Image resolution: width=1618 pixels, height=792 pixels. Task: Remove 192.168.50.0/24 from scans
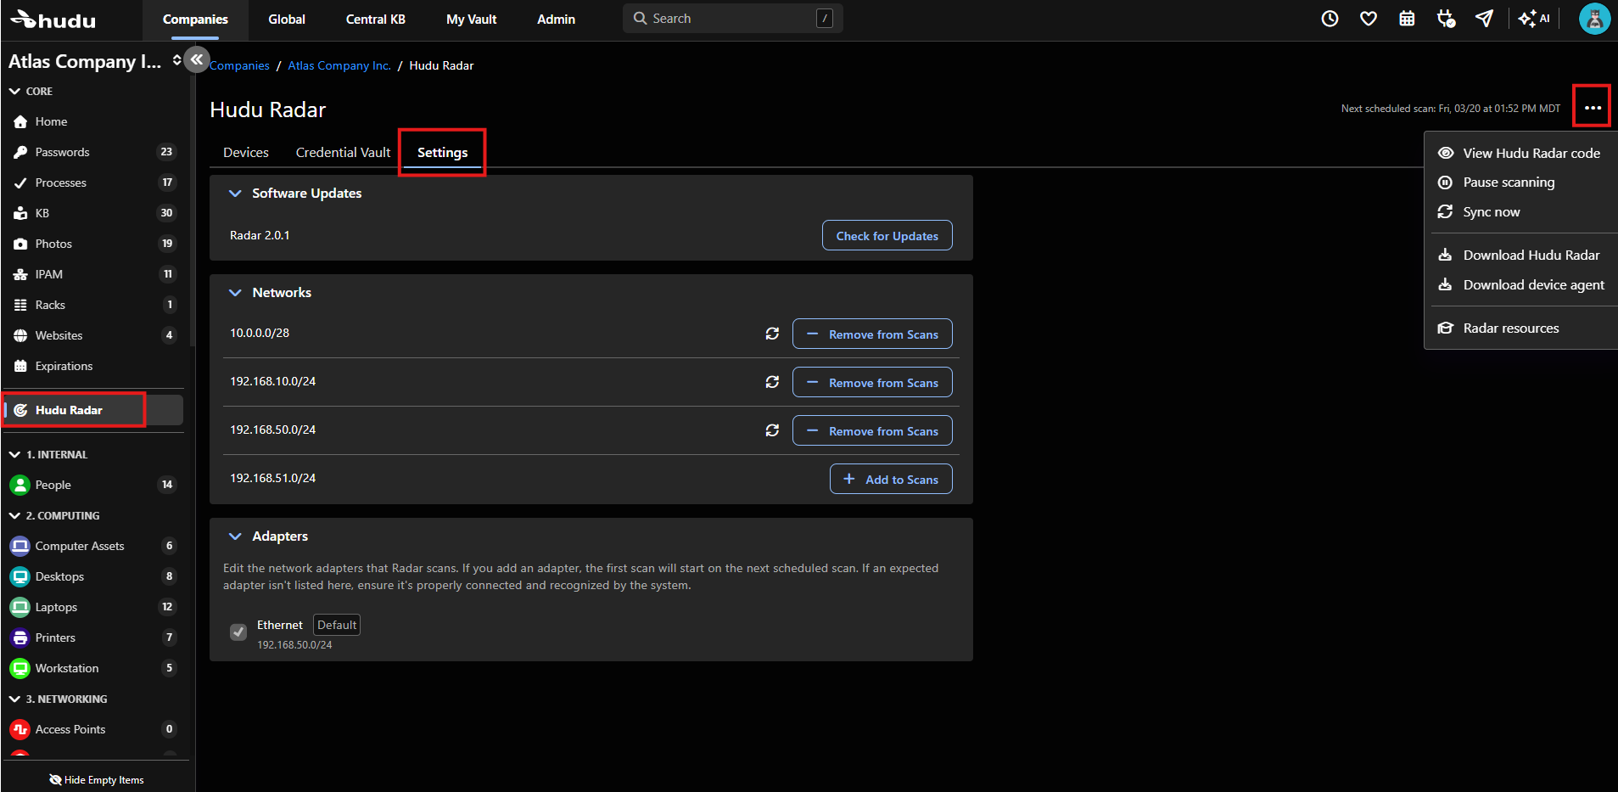(x=872, y=430)
